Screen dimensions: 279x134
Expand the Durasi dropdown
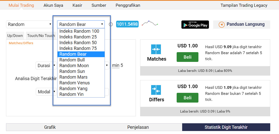click(x=46, y=66)
